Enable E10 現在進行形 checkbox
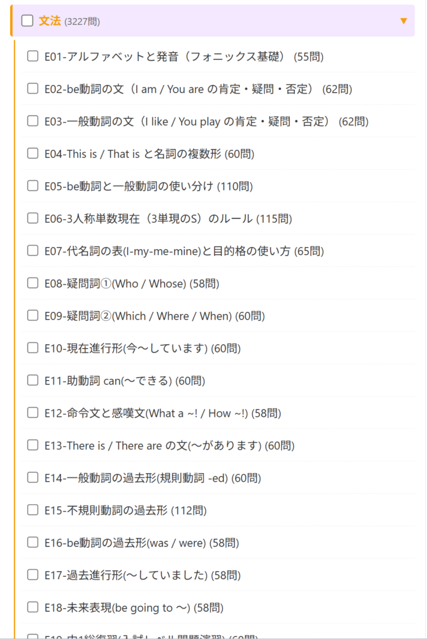 (33, 348)
